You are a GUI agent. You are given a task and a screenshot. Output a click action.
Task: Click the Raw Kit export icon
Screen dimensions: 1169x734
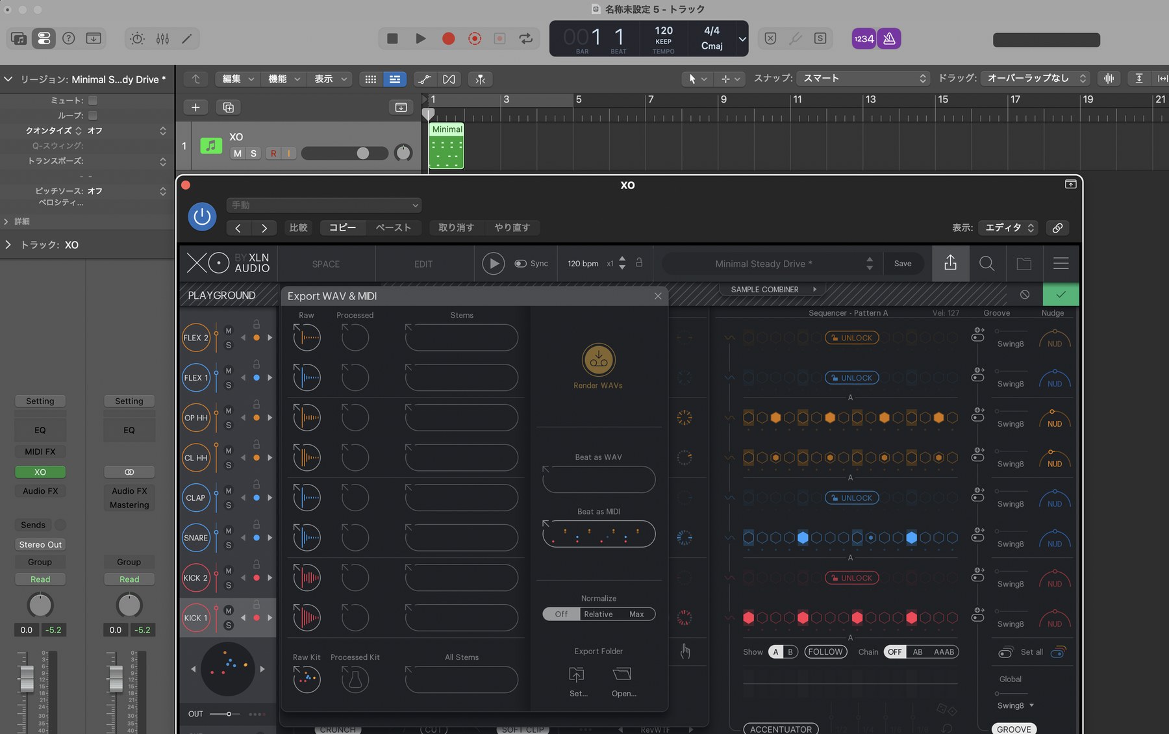[307, 679]
